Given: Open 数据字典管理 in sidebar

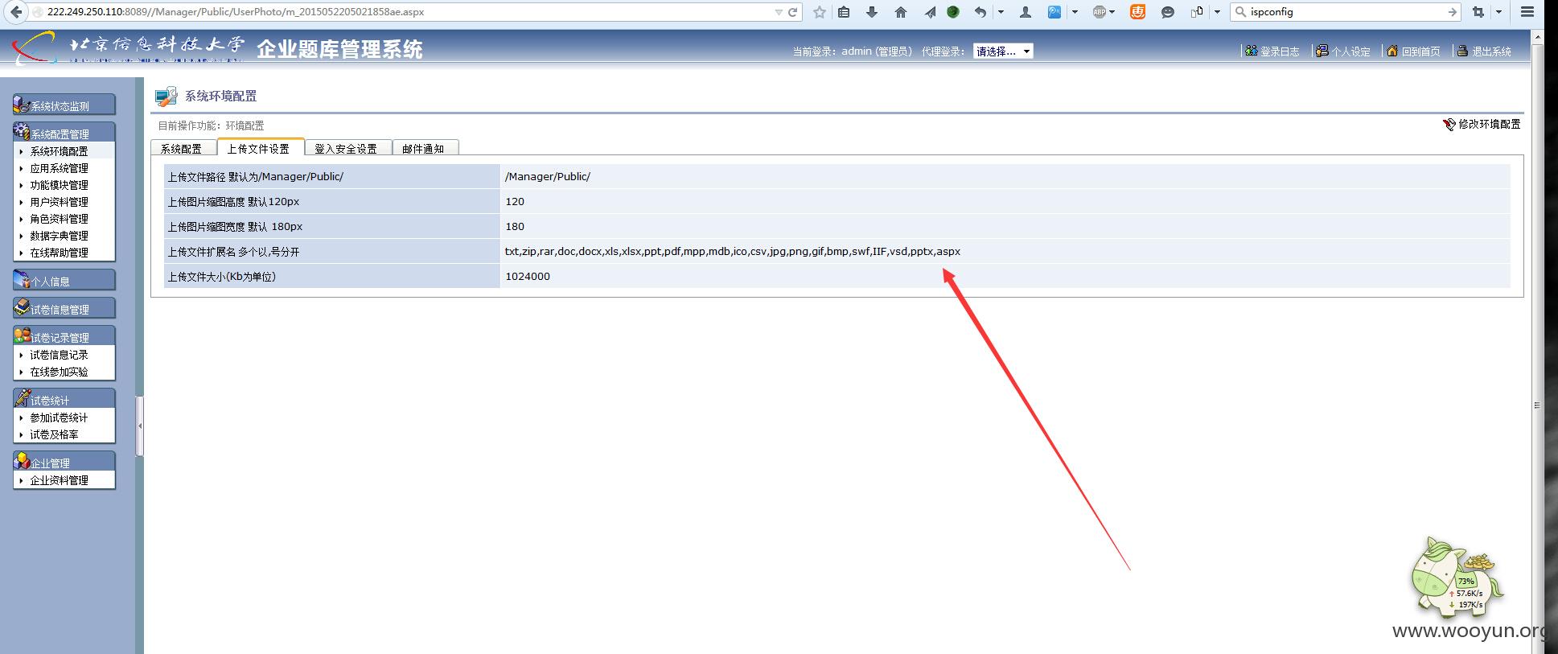Looking at the screenshot, I should (60, 236).
